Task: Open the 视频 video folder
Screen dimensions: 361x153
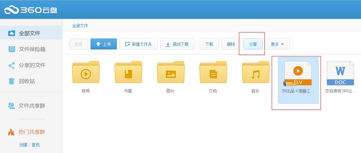Action: (86, 73)
